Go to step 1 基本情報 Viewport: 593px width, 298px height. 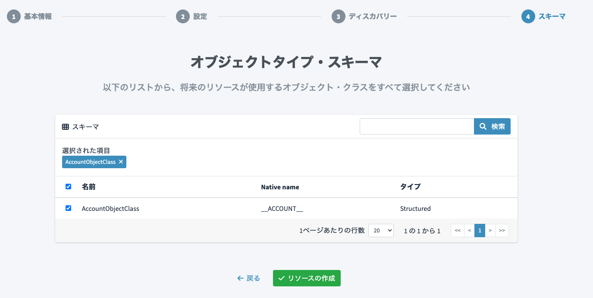pyautogui.click(x=29, y=17)
